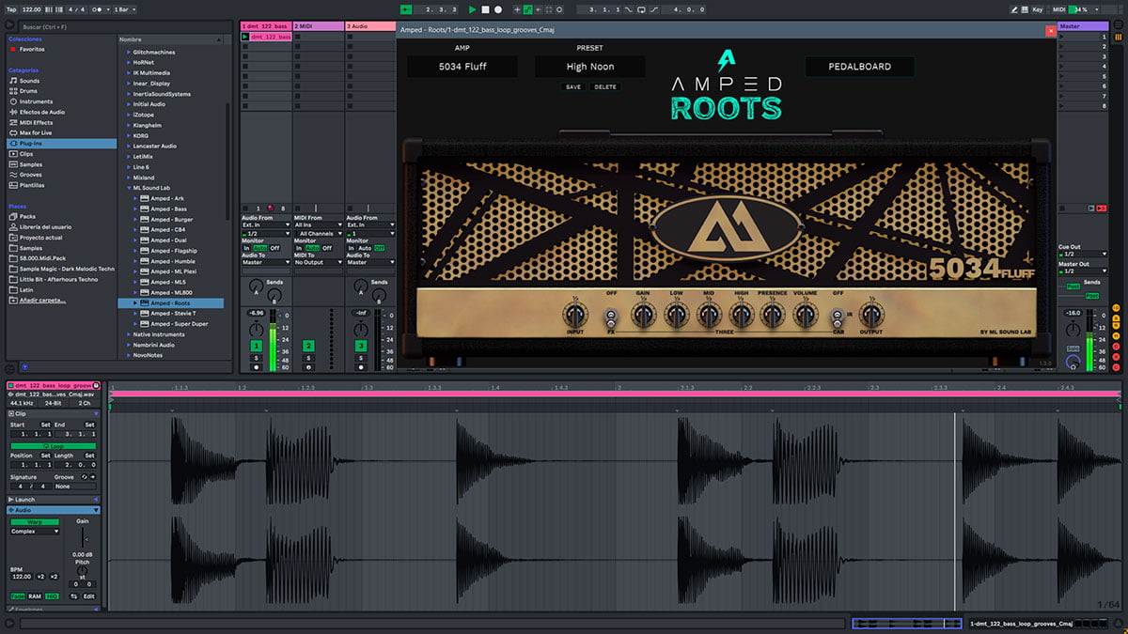Start playback with the transport Play button
This screenshot has width=1128, height=634.
473,9
